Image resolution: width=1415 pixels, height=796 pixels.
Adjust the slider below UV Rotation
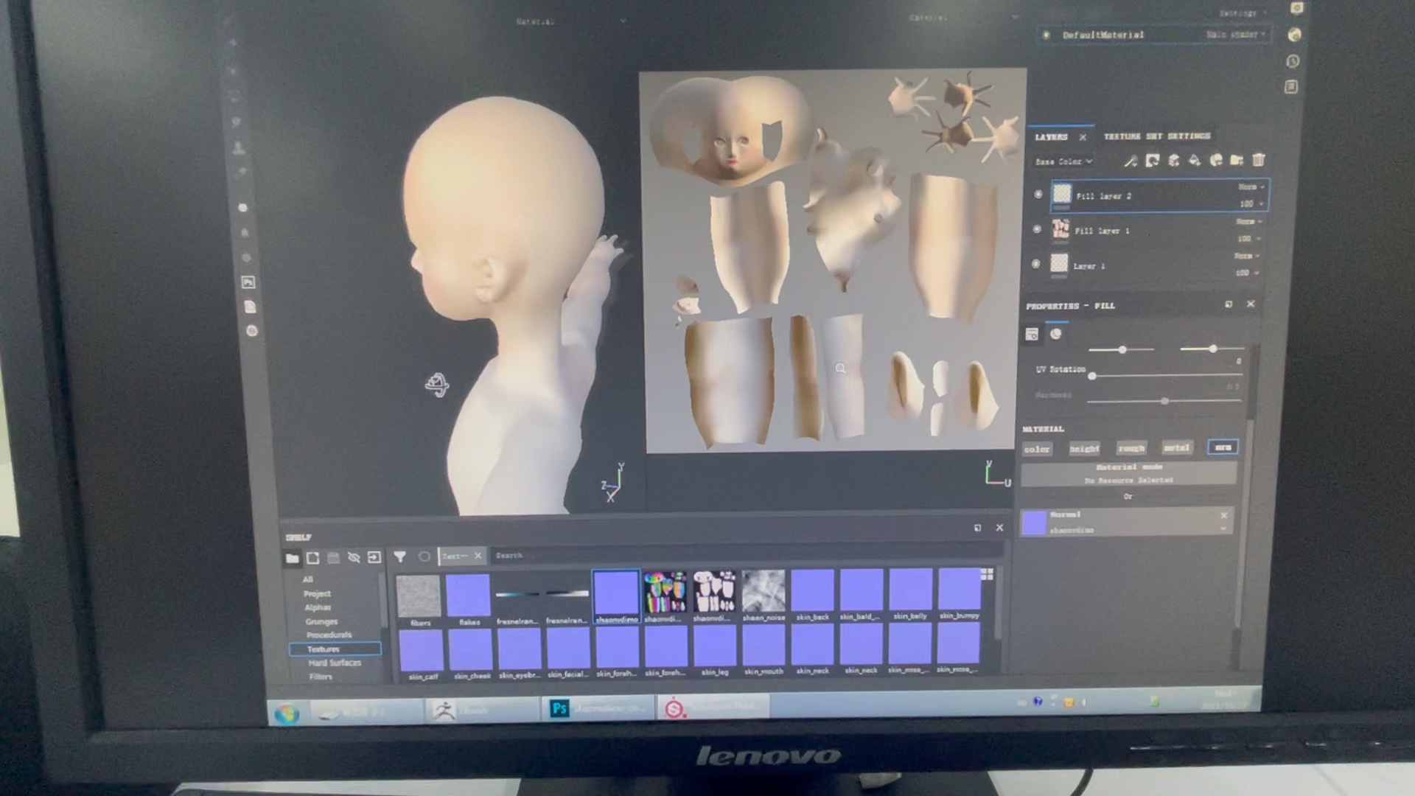[x=1164, y=401]
